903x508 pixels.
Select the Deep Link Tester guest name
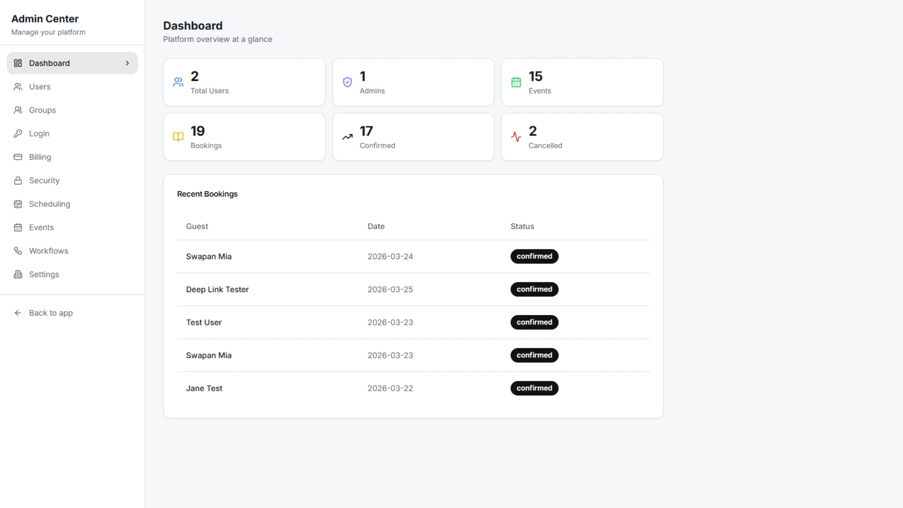click(217, 290)
